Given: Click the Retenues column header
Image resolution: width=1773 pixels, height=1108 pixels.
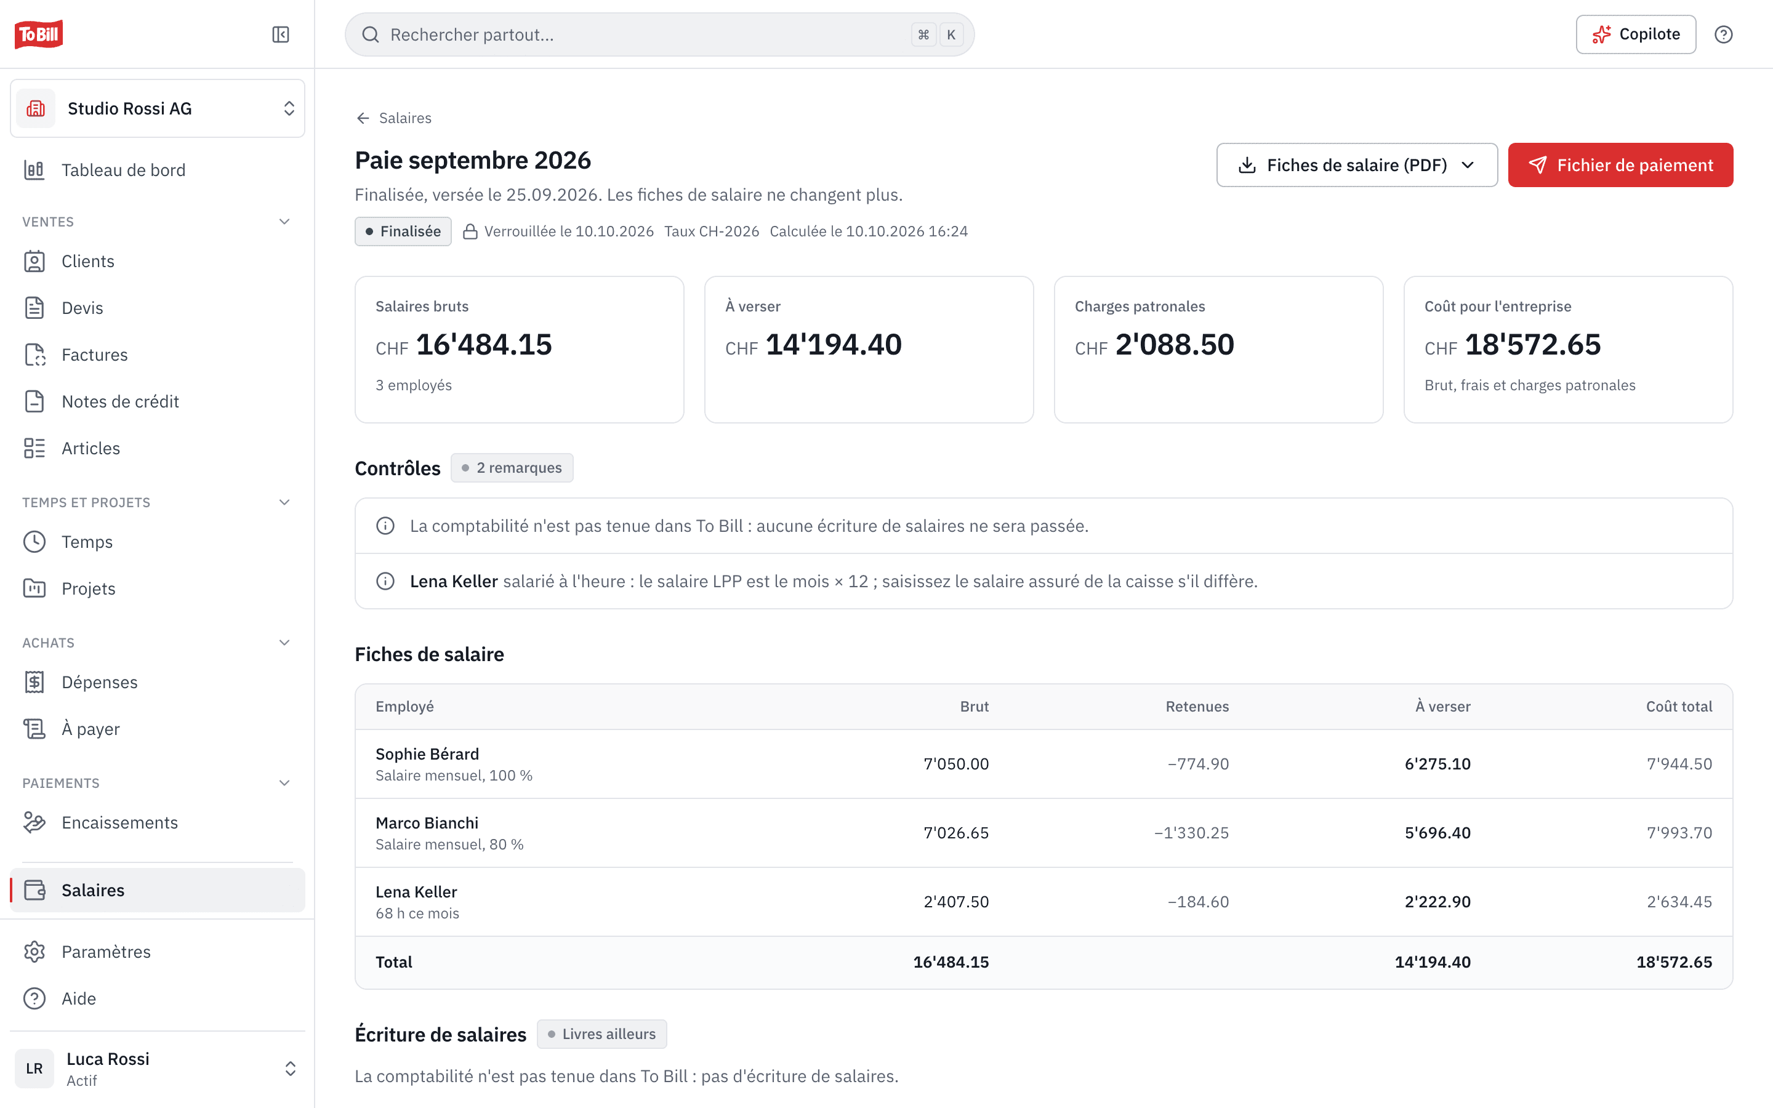Looking at the screenshot, I should coord(1197,707).
